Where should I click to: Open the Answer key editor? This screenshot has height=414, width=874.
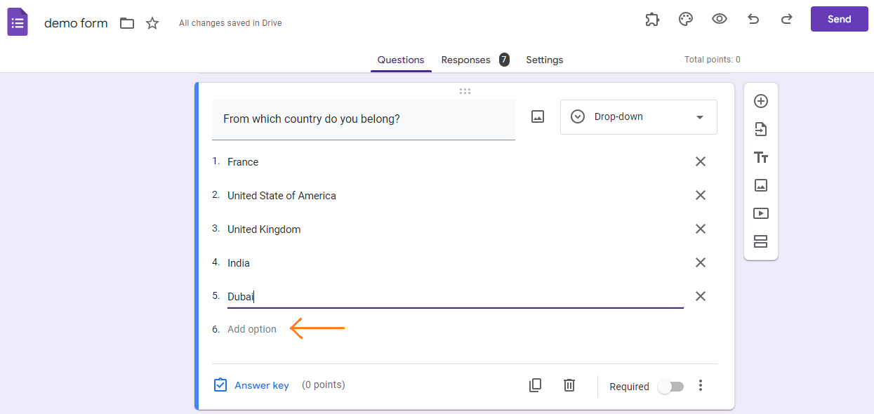251,385
